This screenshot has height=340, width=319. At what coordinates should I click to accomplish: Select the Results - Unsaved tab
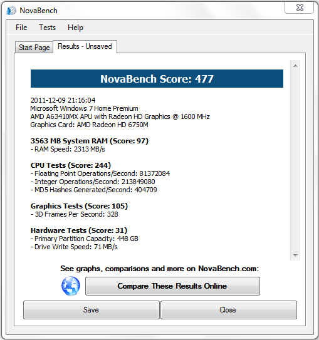pyautogui.click(x=85, y=46)
